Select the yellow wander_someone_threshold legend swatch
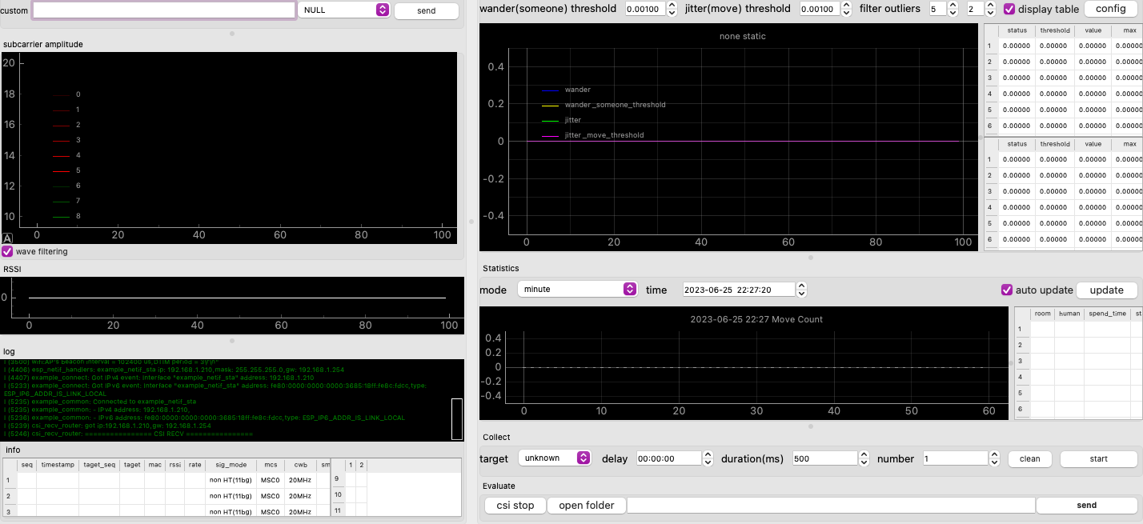This screenshot has height=524, width=1143. [x=551, y=104]
